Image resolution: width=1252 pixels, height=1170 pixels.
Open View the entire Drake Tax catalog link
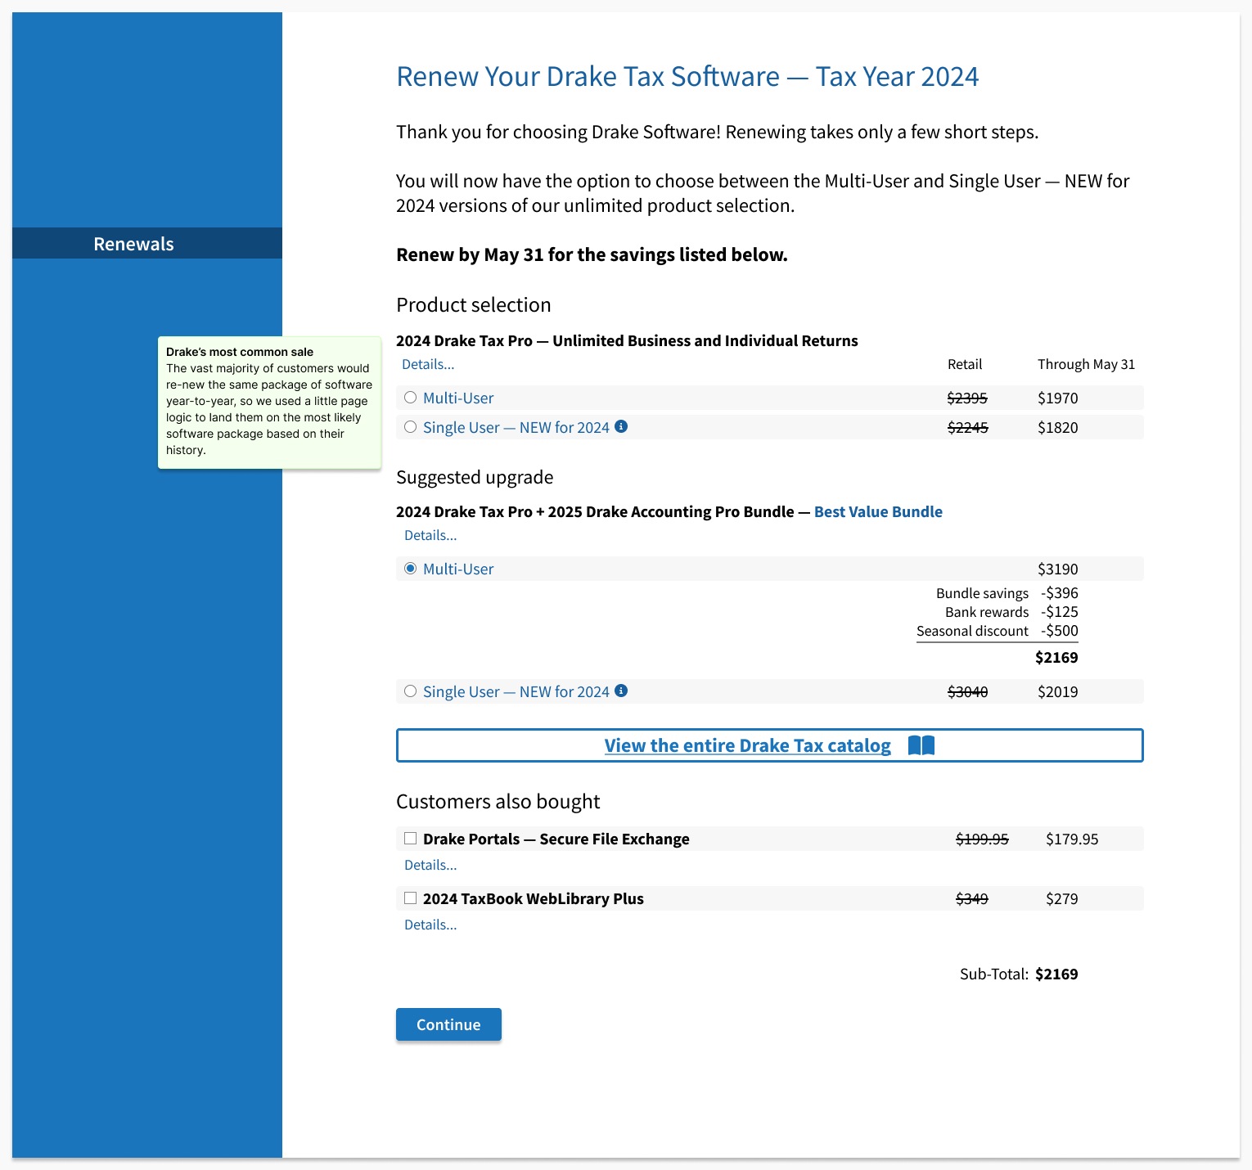(x=747, y=745)
